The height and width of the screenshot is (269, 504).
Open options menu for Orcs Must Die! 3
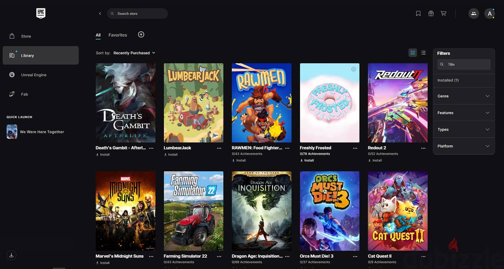coord(355,256)
